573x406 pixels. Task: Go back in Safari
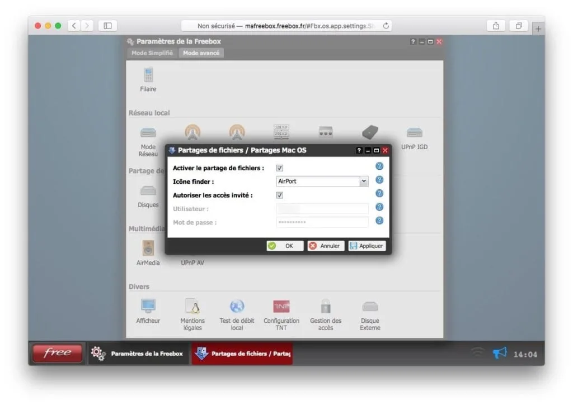(x=74, y=26)
